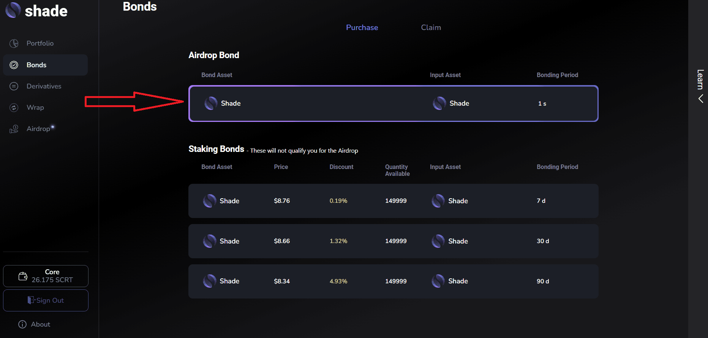Click input asset Shade icon in 7 d row
The width and height of the screenshot is (708, 338).
438,201
